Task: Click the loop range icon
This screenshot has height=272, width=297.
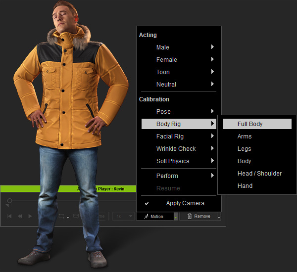Action: pyautogui.click(x=62, y=216)
